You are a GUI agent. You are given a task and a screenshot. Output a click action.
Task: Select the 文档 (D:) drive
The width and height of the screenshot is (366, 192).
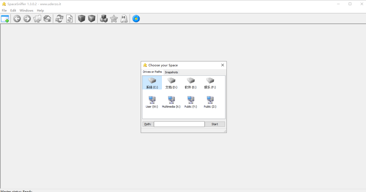tap(171, 83)
